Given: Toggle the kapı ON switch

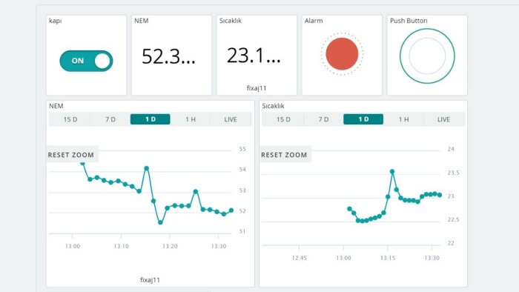Looking at the screenshot, I should [86, 61].
